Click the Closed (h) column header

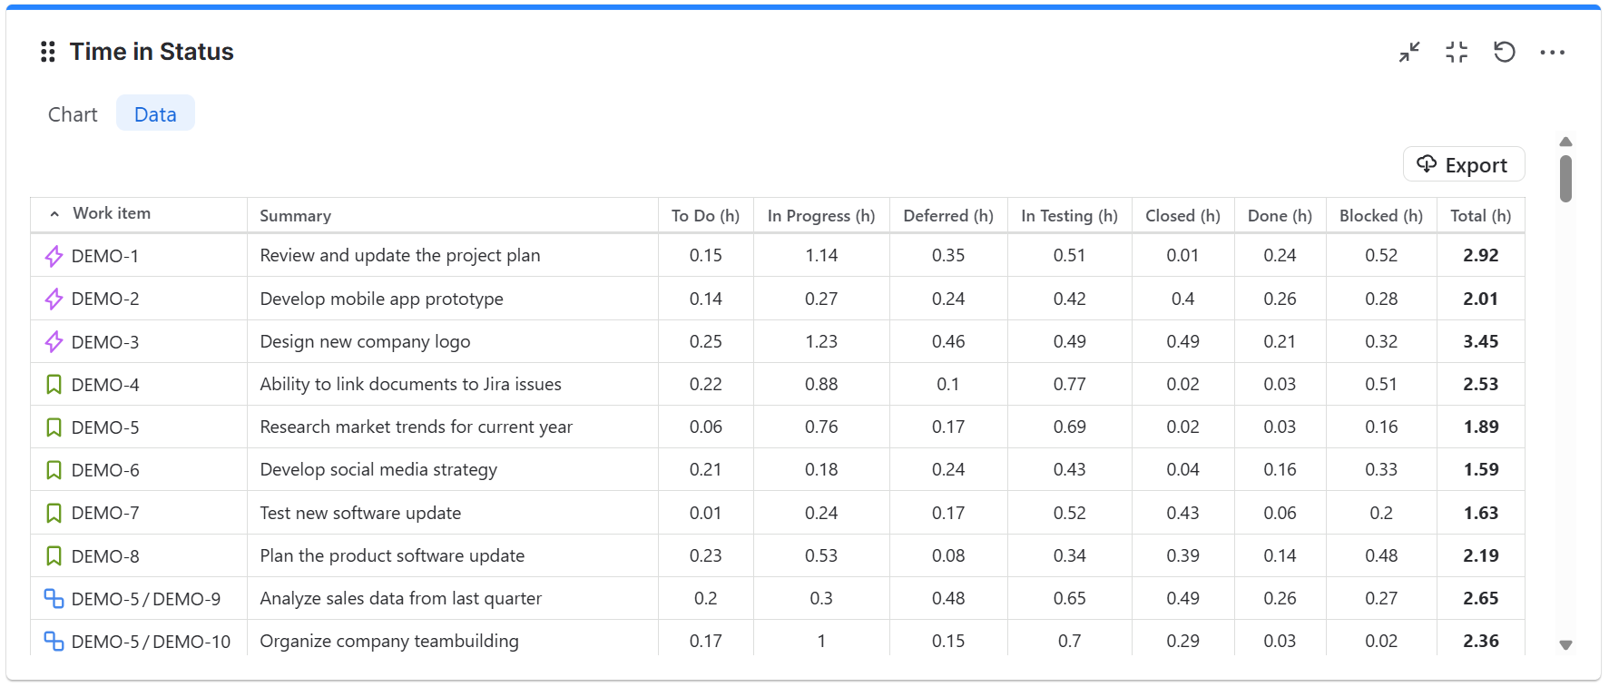coord(1182,216)
